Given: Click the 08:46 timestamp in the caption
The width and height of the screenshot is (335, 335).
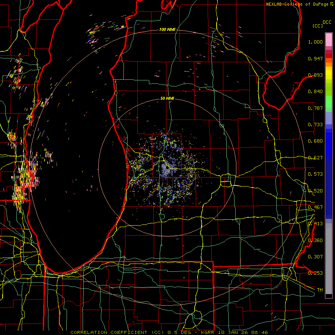Looking at the screenshot, I should 260,332.
